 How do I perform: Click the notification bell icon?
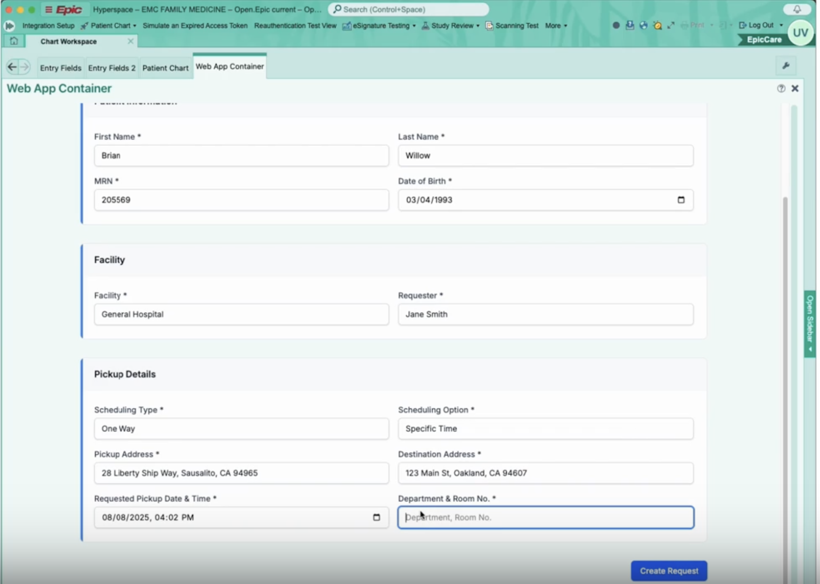point(796,9)
